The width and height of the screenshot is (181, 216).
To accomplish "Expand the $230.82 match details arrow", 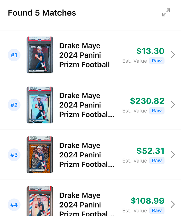I will tap(173, 104).
